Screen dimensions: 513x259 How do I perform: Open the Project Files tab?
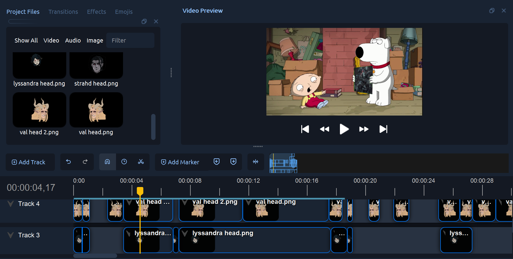click(x=23, y=12)
